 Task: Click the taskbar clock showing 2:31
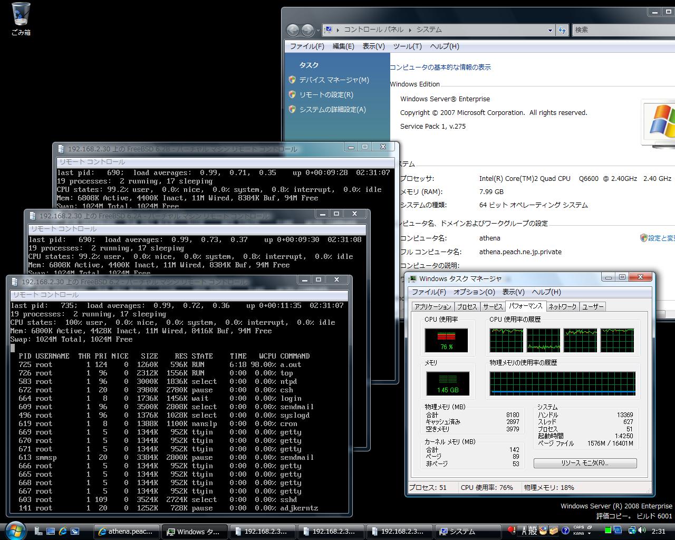point(658,532)
